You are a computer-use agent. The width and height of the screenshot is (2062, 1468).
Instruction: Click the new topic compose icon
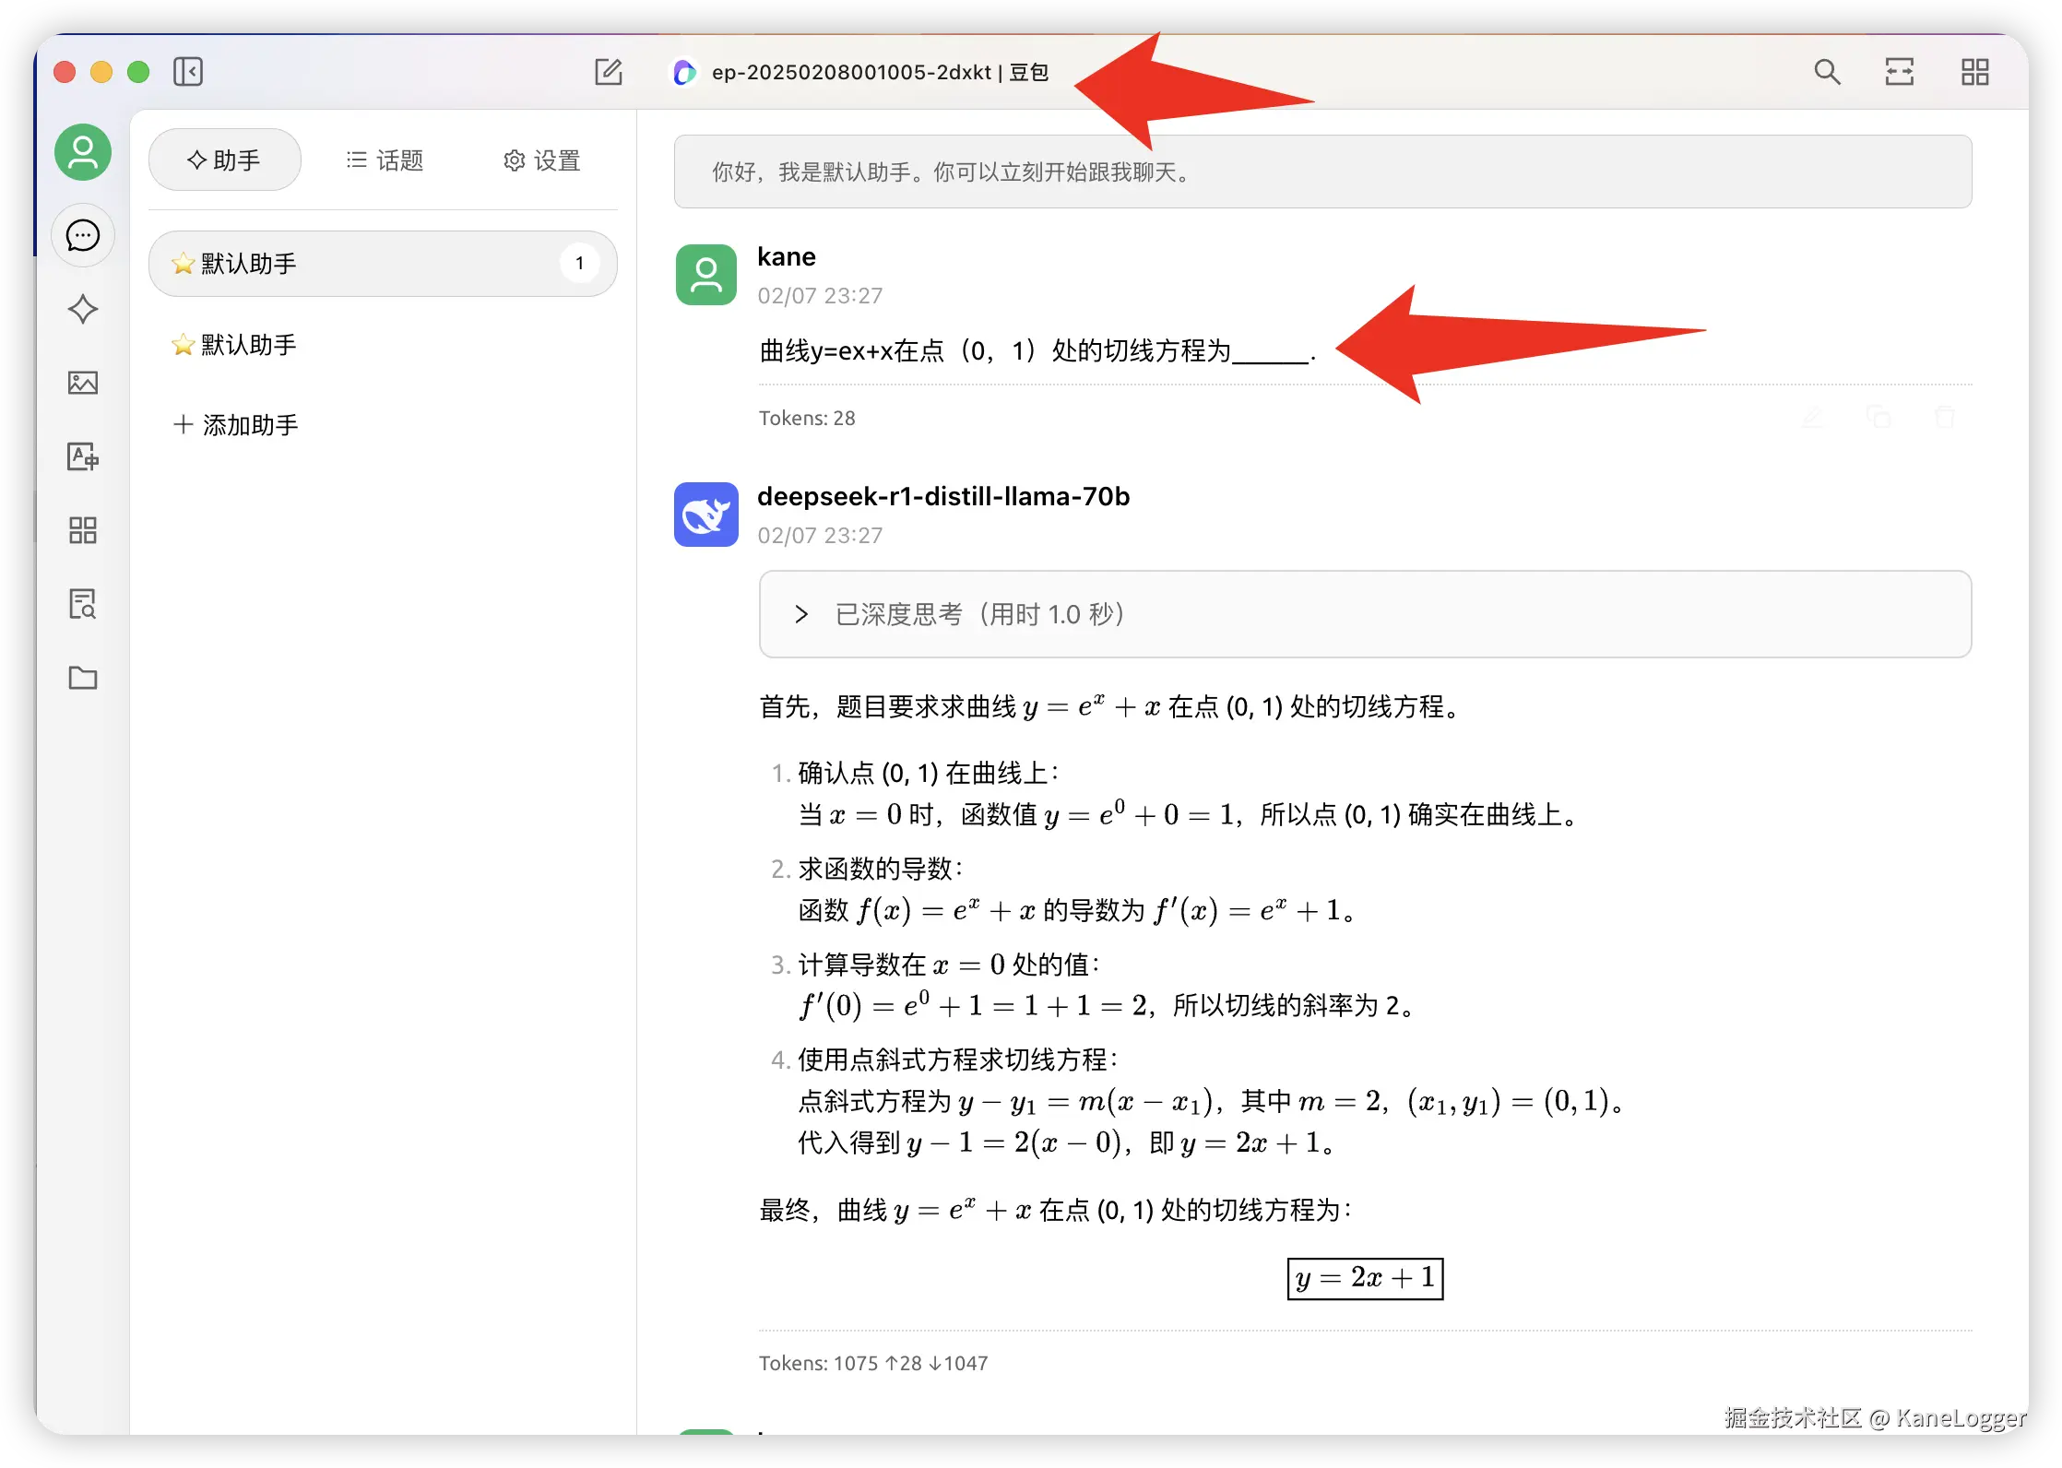click(609, 72)
